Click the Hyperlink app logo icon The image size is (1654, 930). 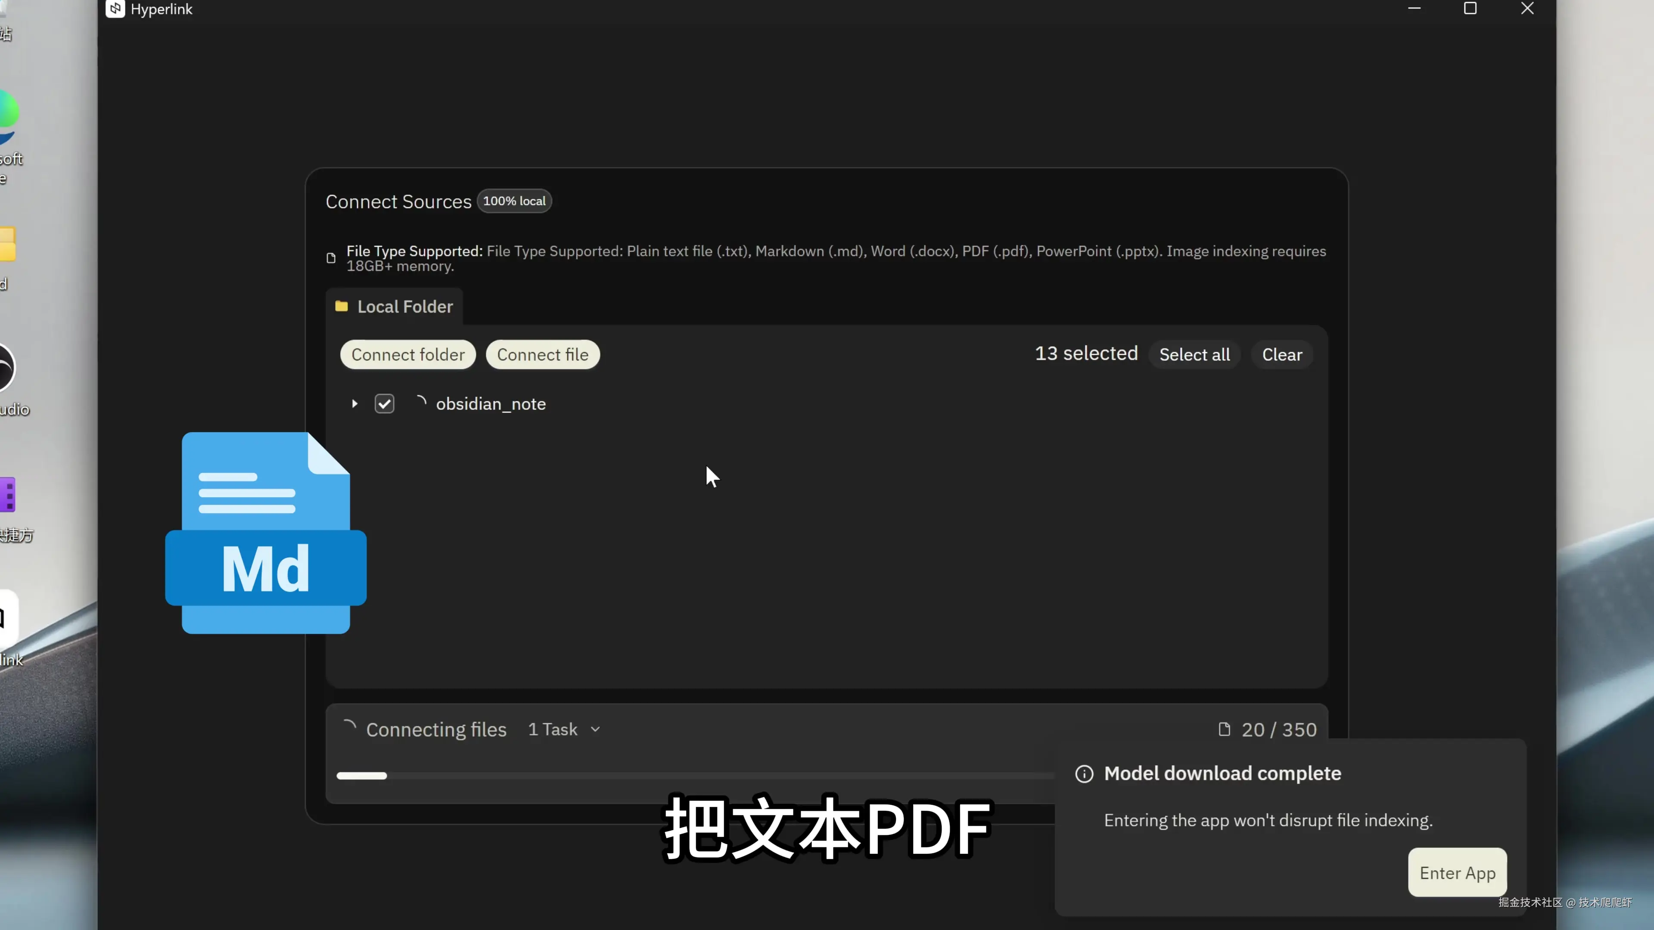115,9
